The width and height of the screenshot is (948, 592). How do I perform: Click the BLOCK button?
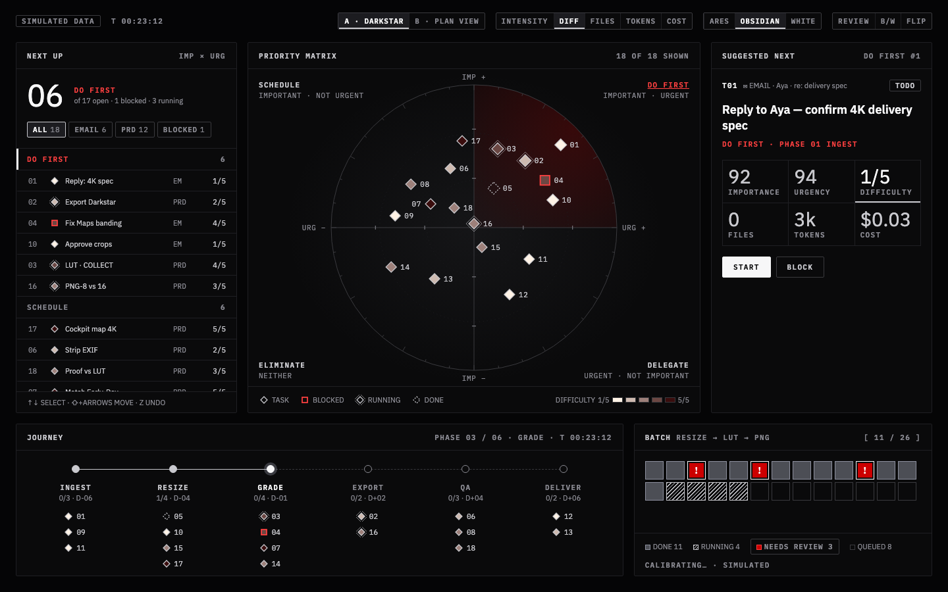pos(800,267)
